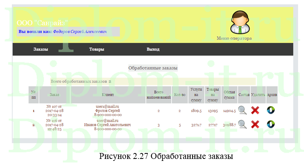Image resolution: width=304 pixels, height=168 pixels.
Task: Click services sum 3271.7
Action: (196, 125)
